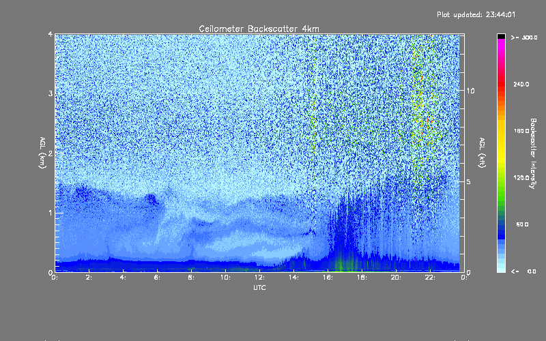Image resolution: width=546 pixels, height=341 pixels.
Task: Click the "18:" hour tick on UTC axis
Action: click(362, 278)
